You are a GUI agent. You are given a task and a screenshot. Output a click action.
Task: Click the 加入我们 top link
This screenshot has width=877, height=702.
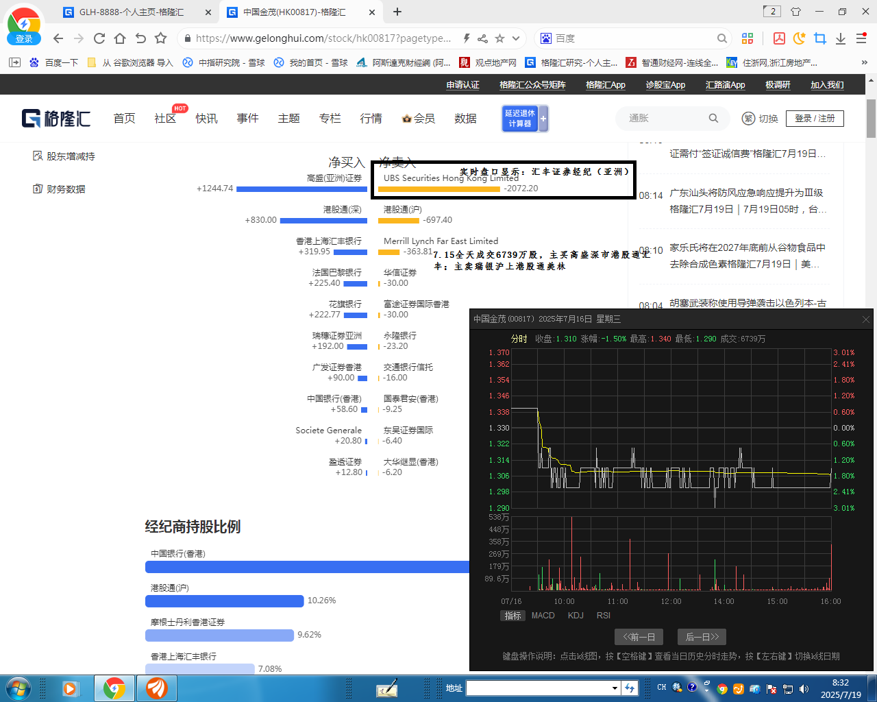(827, 85)
